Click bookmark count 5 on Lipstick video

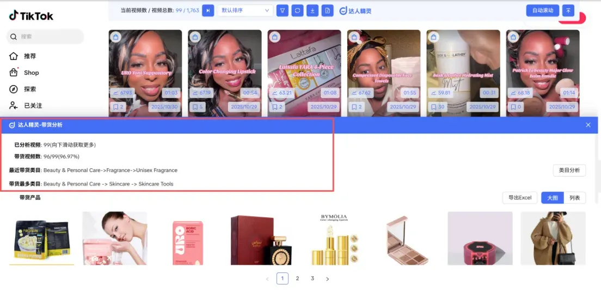(198, 107)
